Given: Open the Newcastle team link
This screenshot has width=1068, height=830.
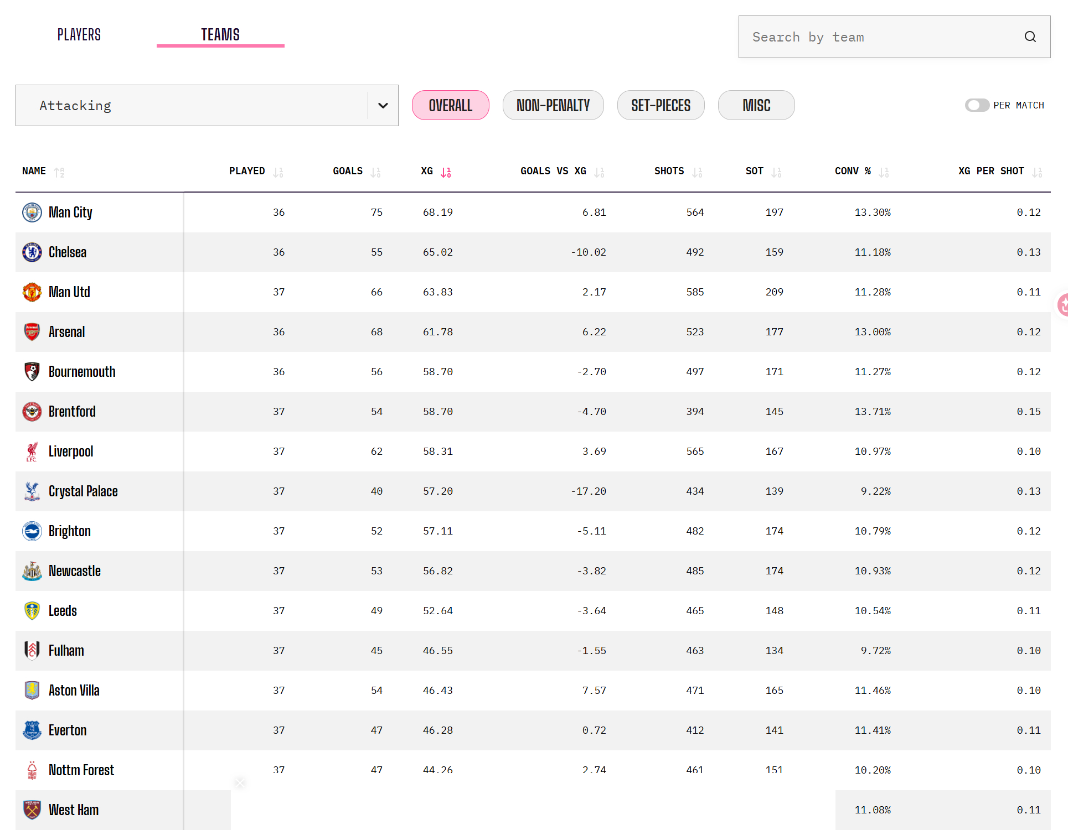Looking at the screenshot, I should [75, 571].
